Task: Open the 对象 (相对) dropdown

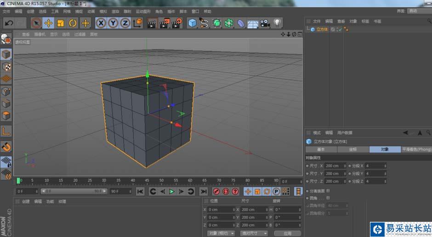Action: tap(221, 233)
